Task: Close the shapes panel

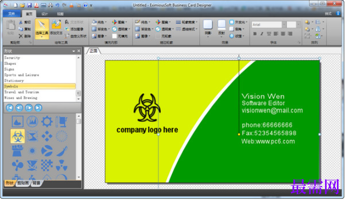Action: tap(79, 51)
